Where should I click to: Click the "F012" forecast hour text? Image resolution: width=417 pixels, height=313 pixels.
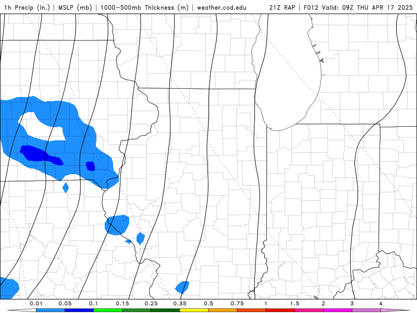pyautogui.click(x=311, y=7)
